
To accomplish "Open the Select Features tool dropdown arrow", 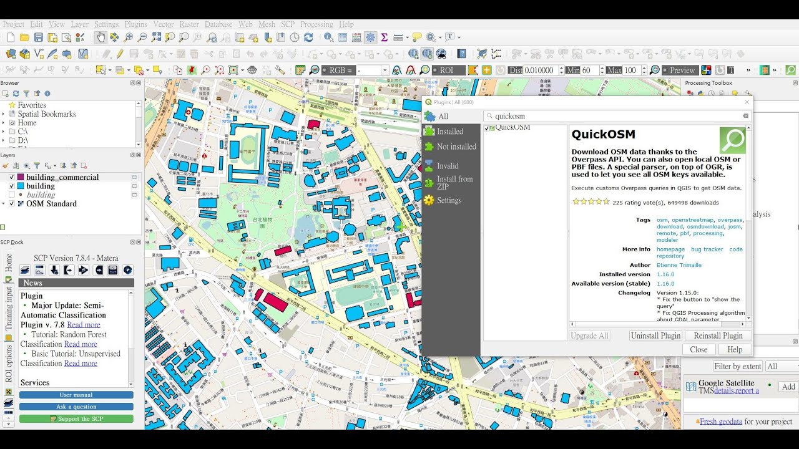I will (109, 70).
